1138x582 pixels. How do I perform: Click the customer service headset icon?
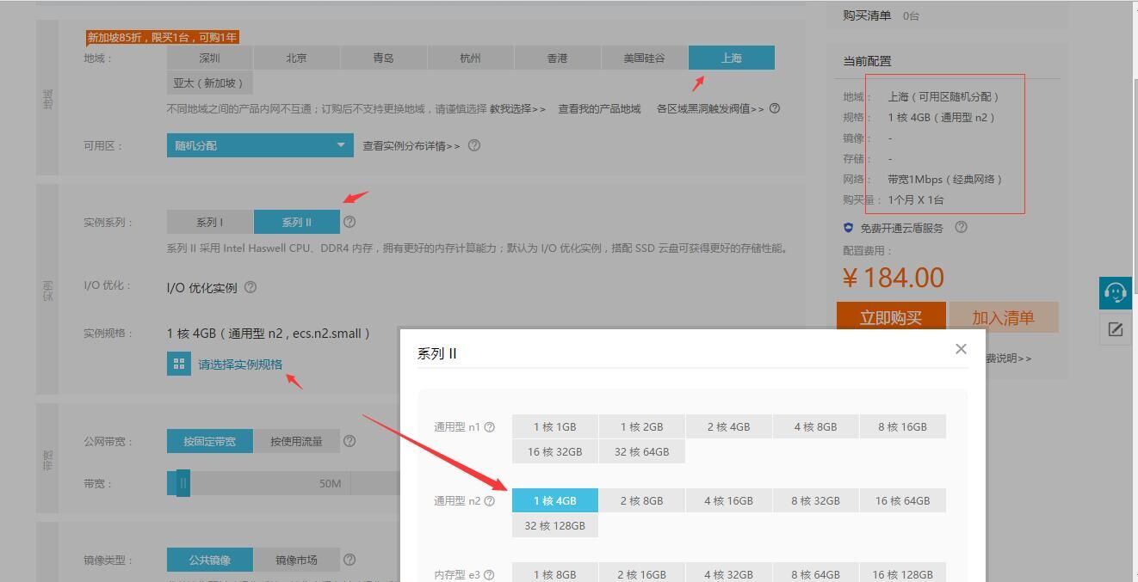pos(1116,293)
